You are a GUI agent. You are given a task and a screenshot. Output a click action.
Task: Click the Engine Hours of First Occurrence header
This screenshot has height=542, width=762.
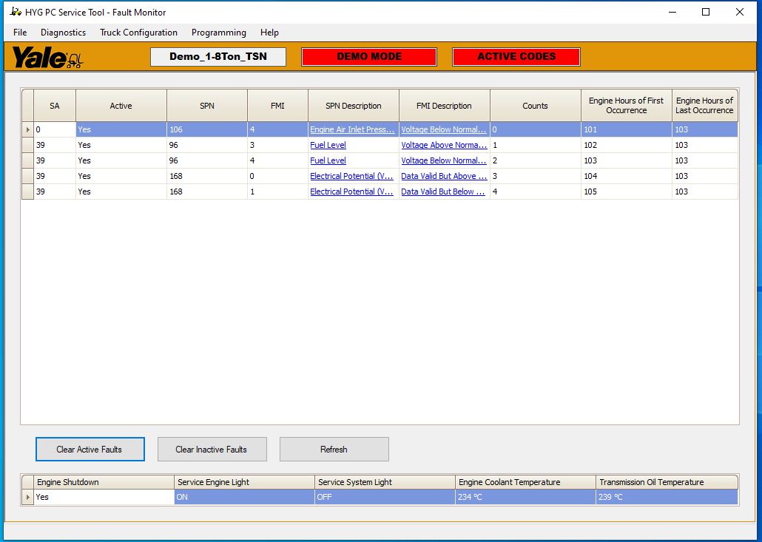coord(627,105)
